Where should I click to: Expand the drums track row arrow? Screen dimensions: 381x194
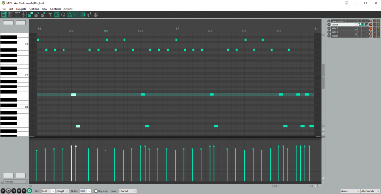(329, 25)
